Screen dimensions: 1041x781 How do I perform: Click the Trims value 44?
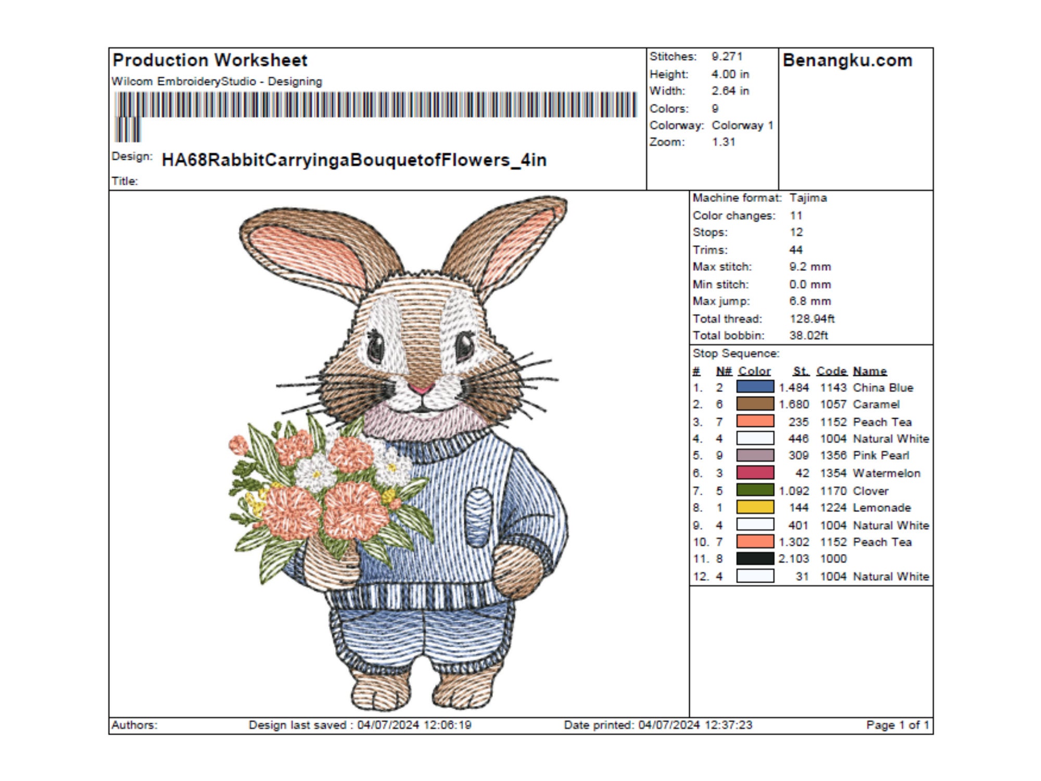pos(796,250)
